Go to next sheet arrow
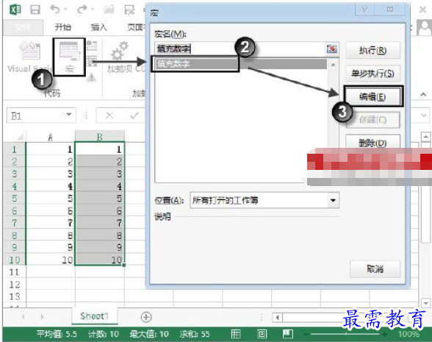Image resolution: width=432 pixels, height=342 pixels. tap(42, 316)
